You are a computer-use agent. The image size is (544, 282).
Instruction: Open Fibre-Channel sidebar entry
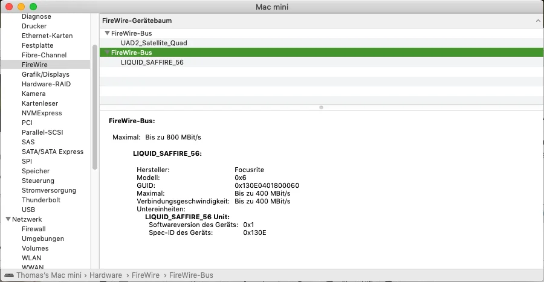pyautogui.click(x=44, y=55)
